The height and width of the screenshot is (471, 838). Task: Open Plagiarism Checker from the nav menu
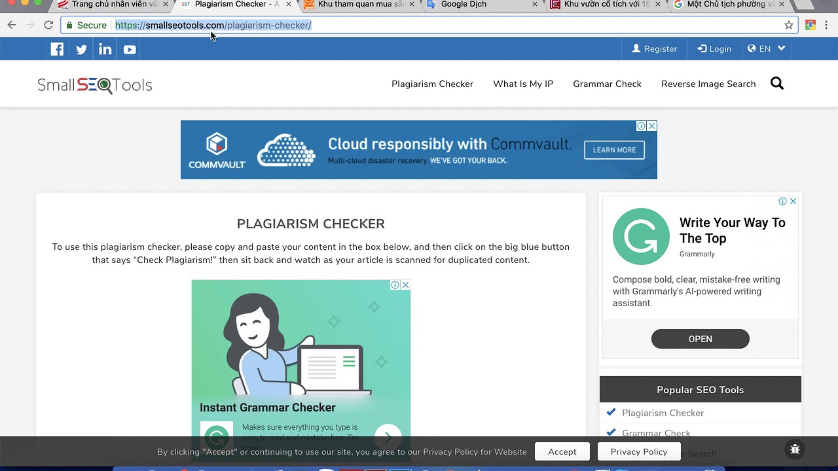coord(432,84)
